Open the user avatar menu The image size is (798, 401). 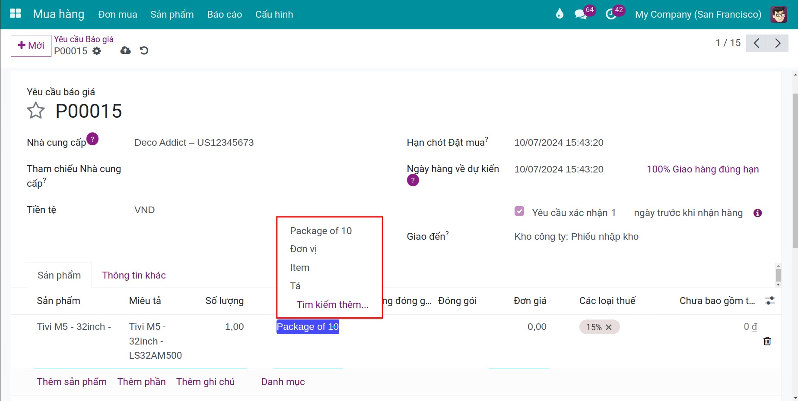(779, 14)
